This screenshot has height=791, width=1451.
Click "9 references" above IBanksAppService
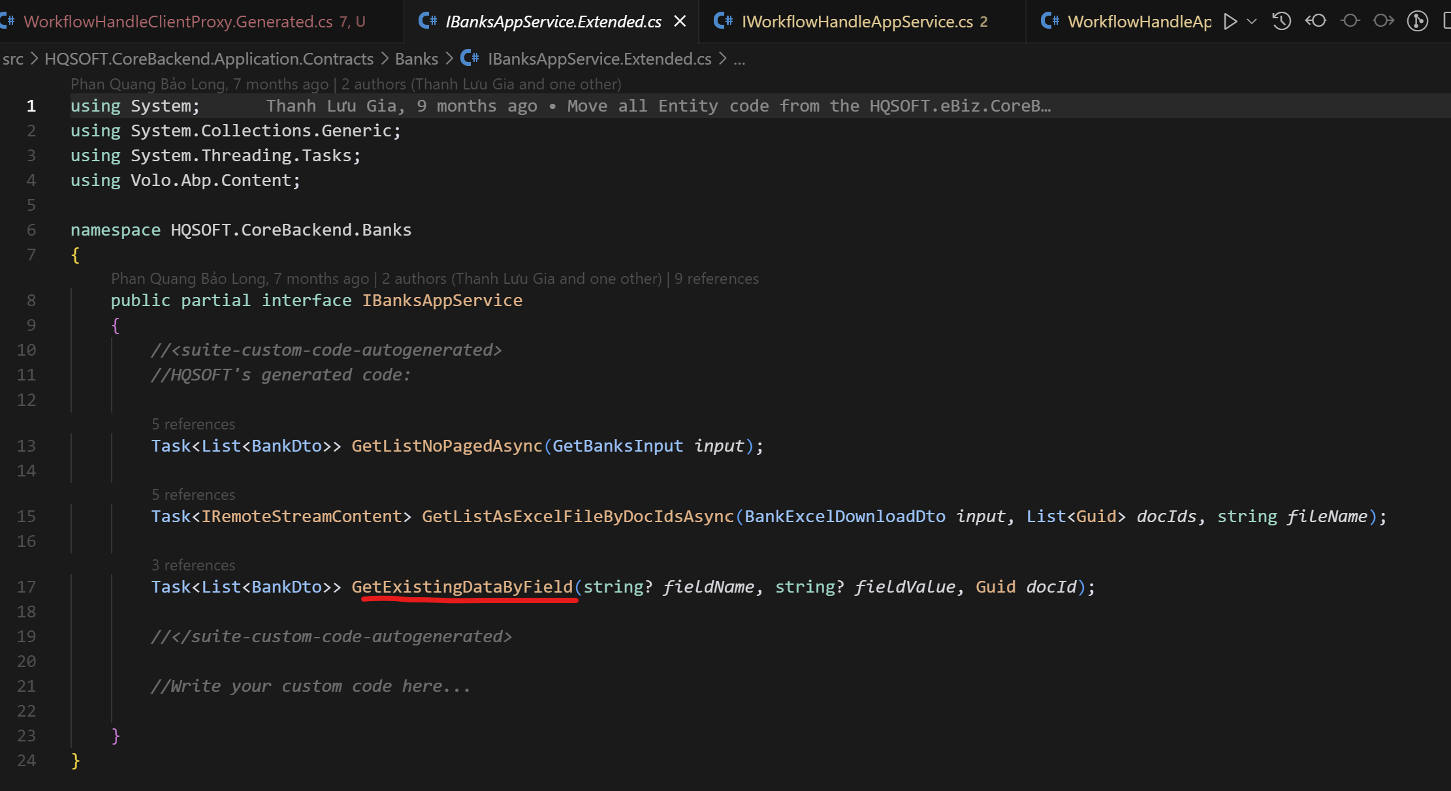(716, 279)
